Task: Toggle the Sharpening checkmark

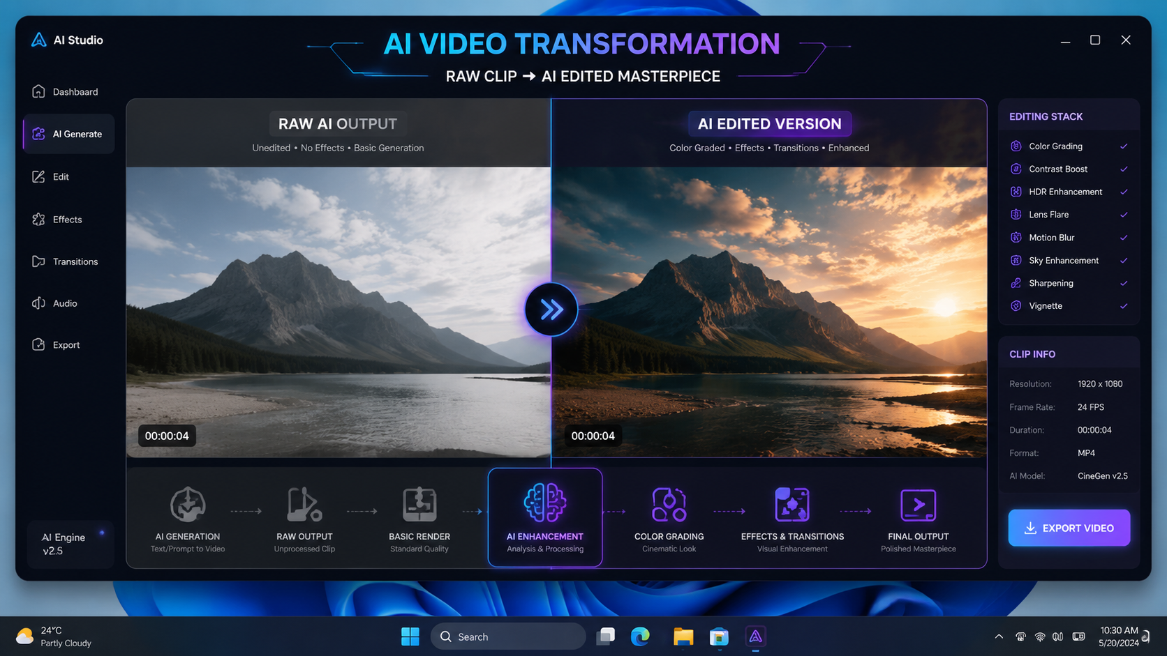Action: click(1124, 283)
